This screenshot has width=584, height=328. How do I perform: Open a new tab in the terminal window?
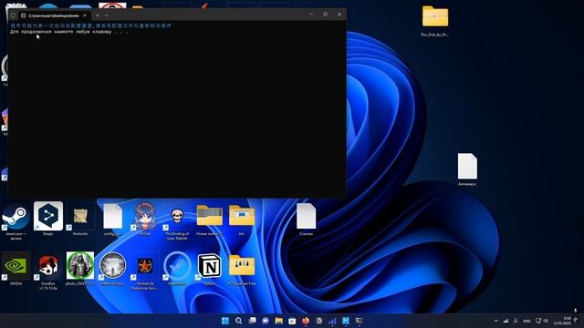point(98,15)
